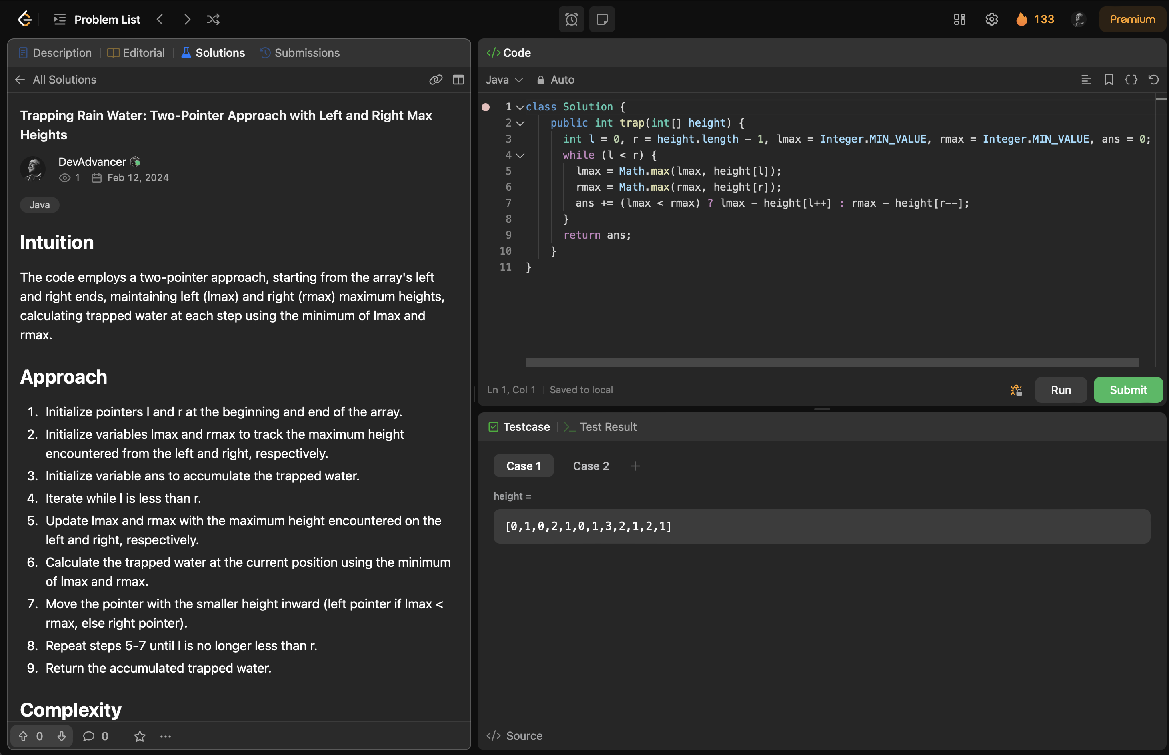Copy the solution link icon
The height and width of the screenshot is (755, 1169).
(x=436, y=79)
